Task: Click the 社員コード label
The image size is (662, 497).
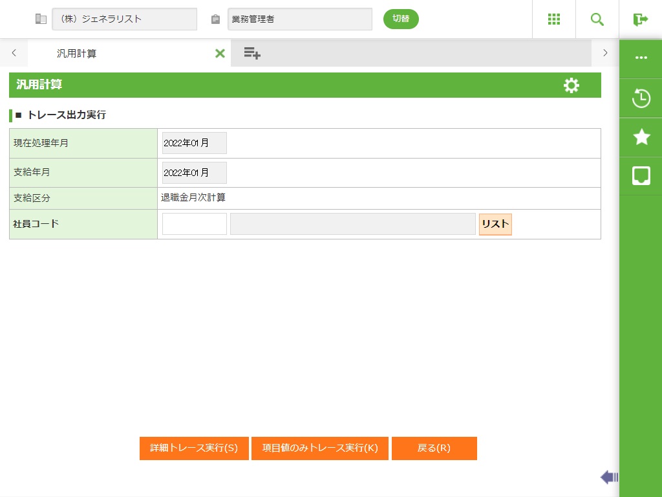Action: [x=36, y=224]
